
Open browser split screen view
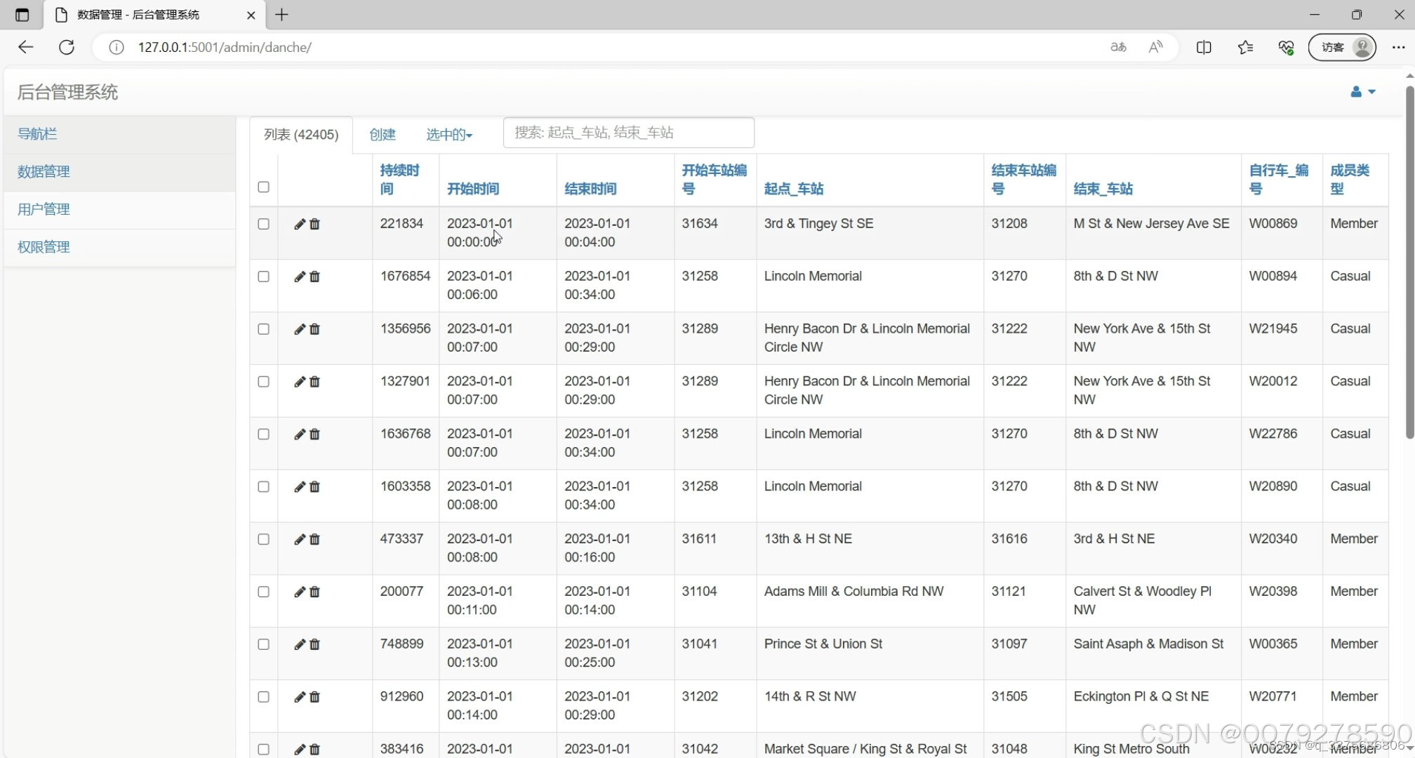[1204, 47]
